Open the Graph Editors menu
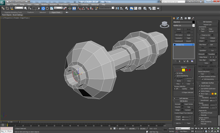Image resolution: width=220 pixels, height=133 pixels. click(63, 4)
